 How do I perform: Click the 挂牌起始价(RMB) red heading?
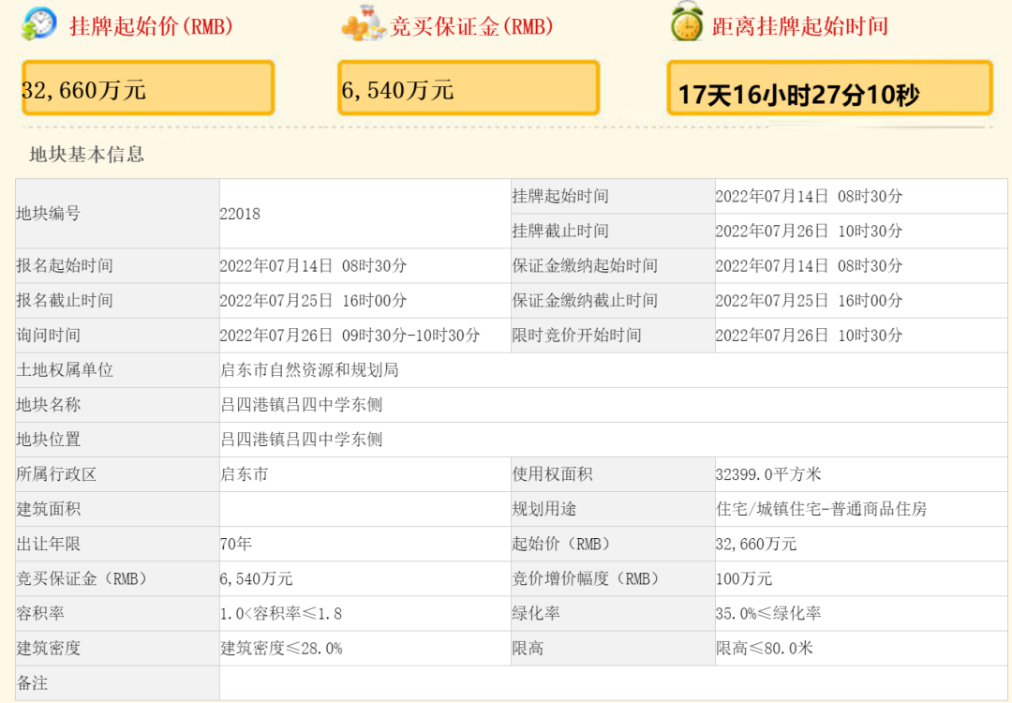coord(152,26)
